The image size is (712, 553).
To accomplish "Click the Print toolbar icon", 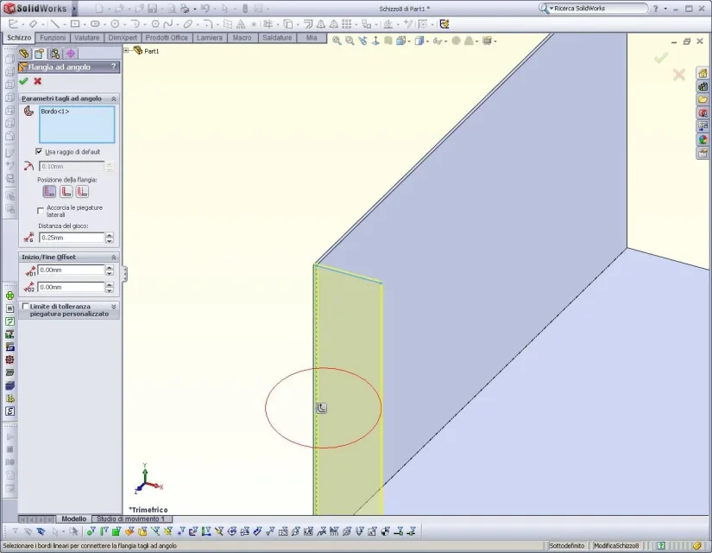I will (185, 9).
